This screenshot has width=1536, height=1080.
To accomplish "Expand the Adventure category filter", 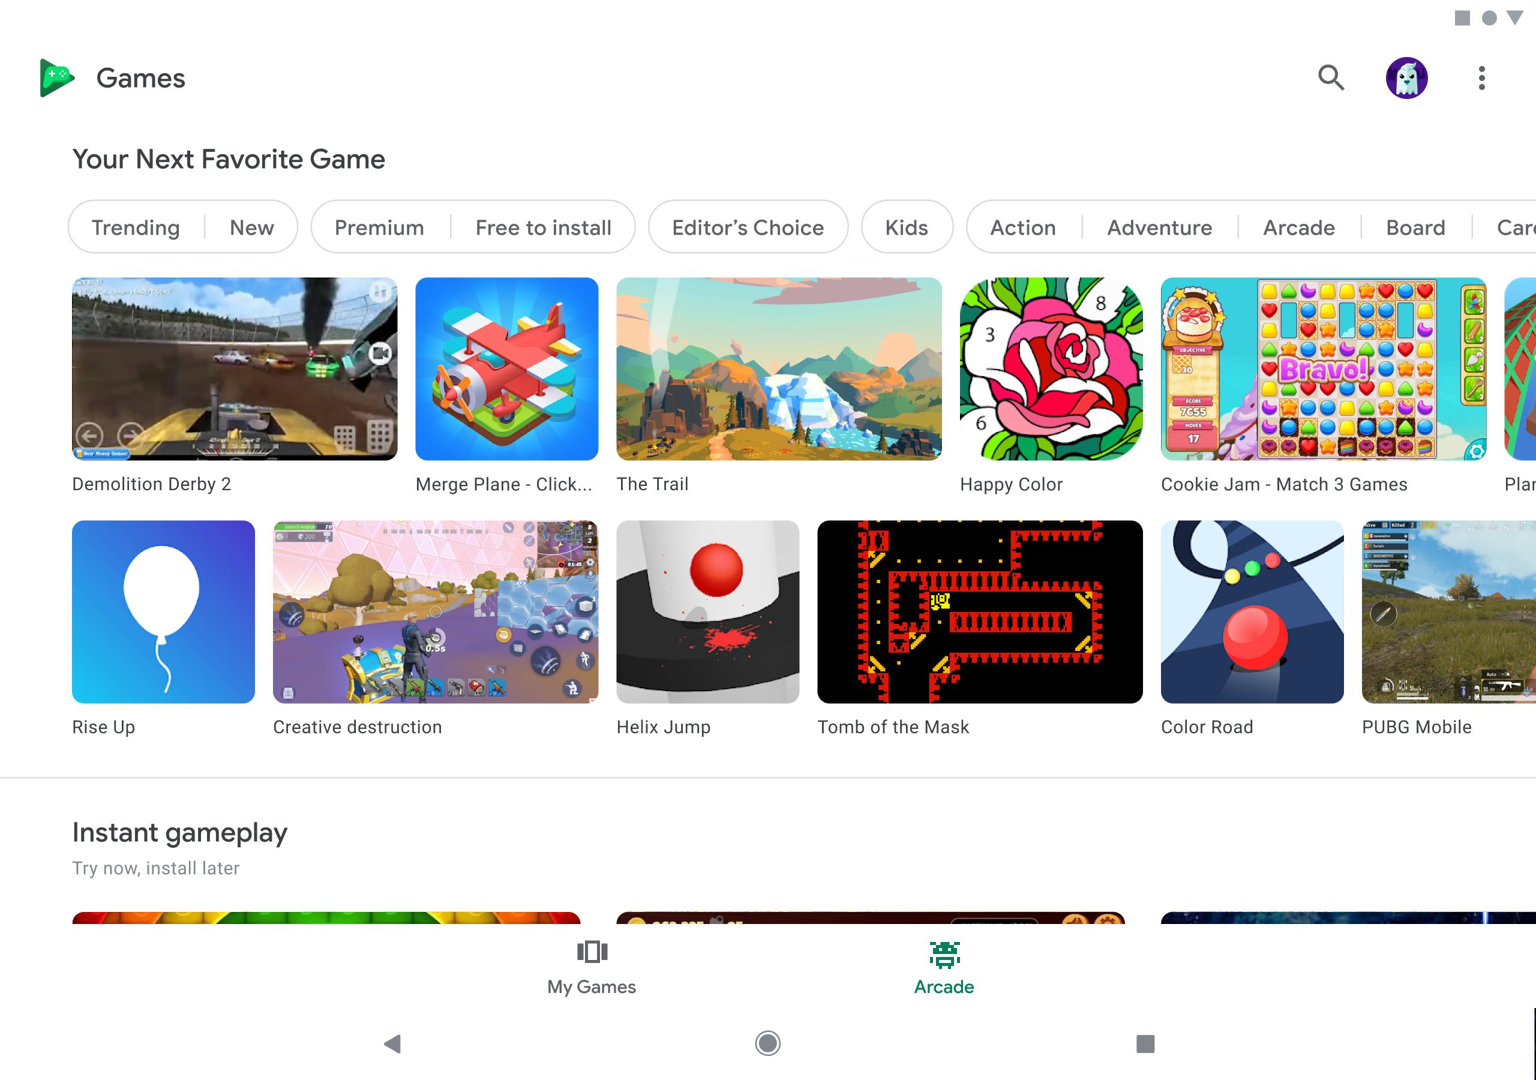I will tap(1159, 226).
